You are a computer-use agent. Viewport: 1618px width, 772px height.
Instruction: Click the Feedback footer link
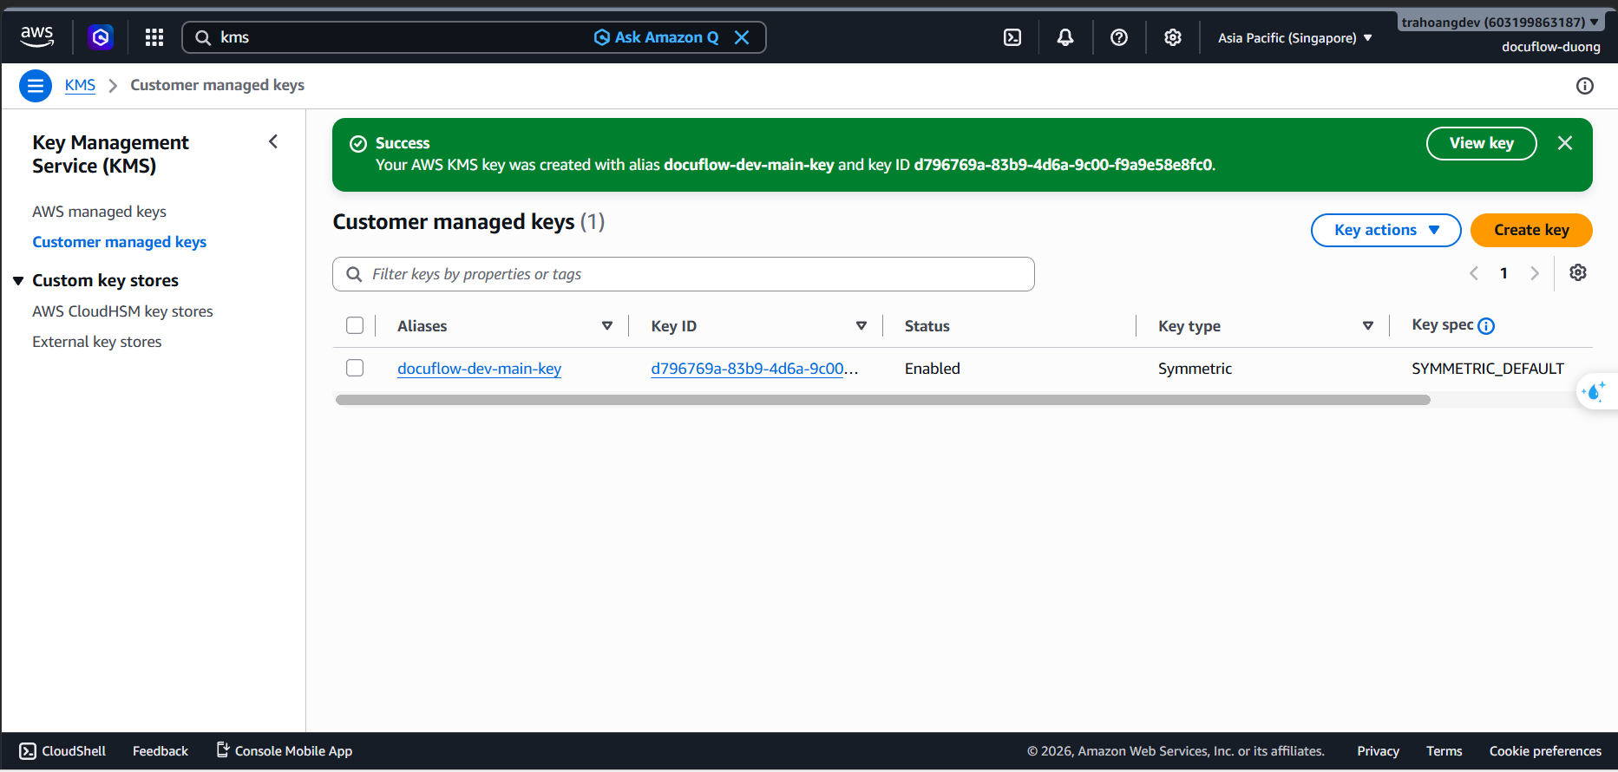pyautogui.click(x=160, y=751)
